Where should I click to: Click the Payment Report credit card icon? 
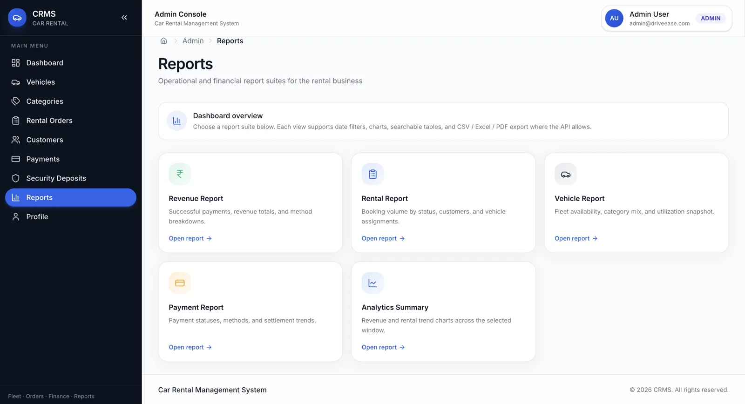[x=180, y=283]
